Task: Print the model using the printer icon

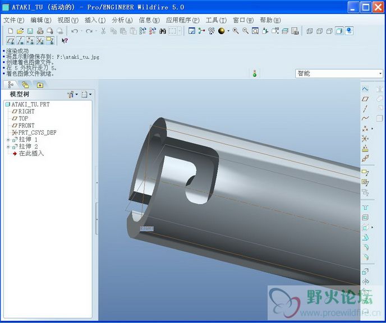Action: pos(40,31)
